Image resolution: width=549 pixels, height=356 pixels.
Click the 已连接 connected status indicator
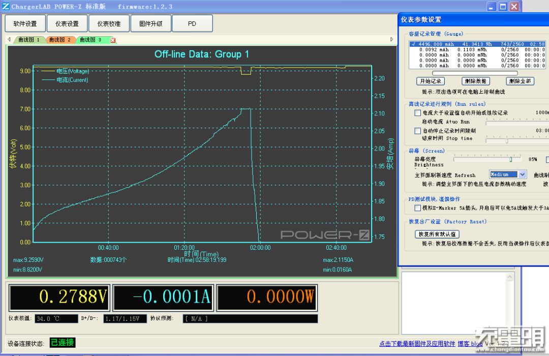[63, 343]
